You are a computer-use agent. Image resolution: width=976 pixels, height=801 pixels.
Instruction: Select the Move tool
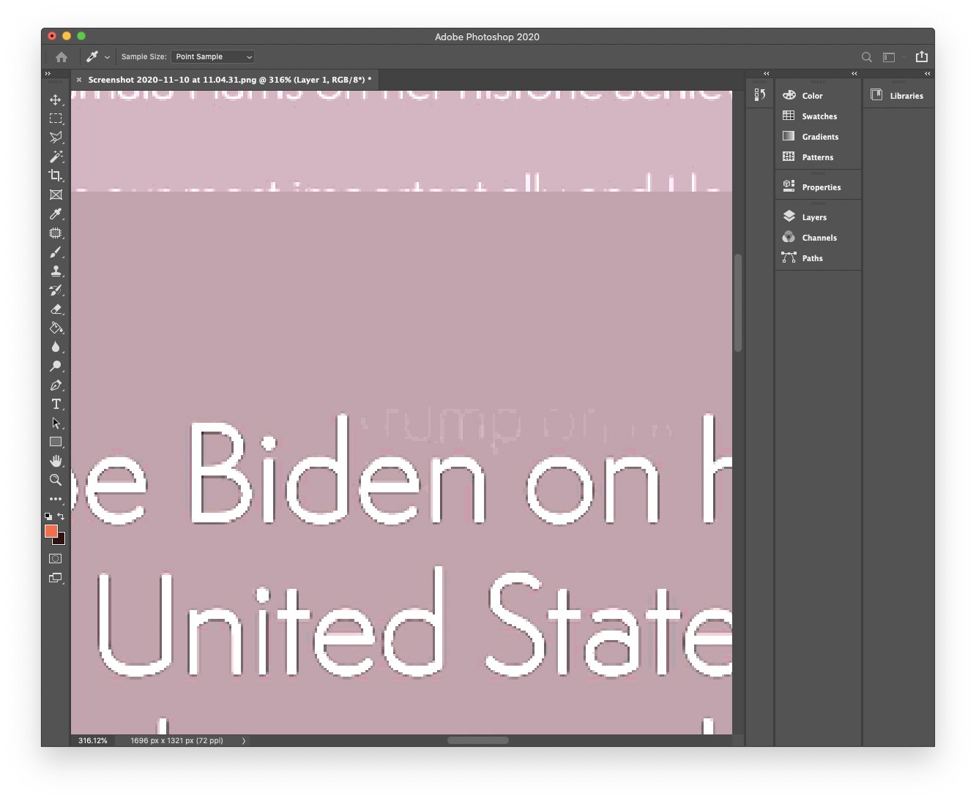pyautogui.click(x=56, y=99)
